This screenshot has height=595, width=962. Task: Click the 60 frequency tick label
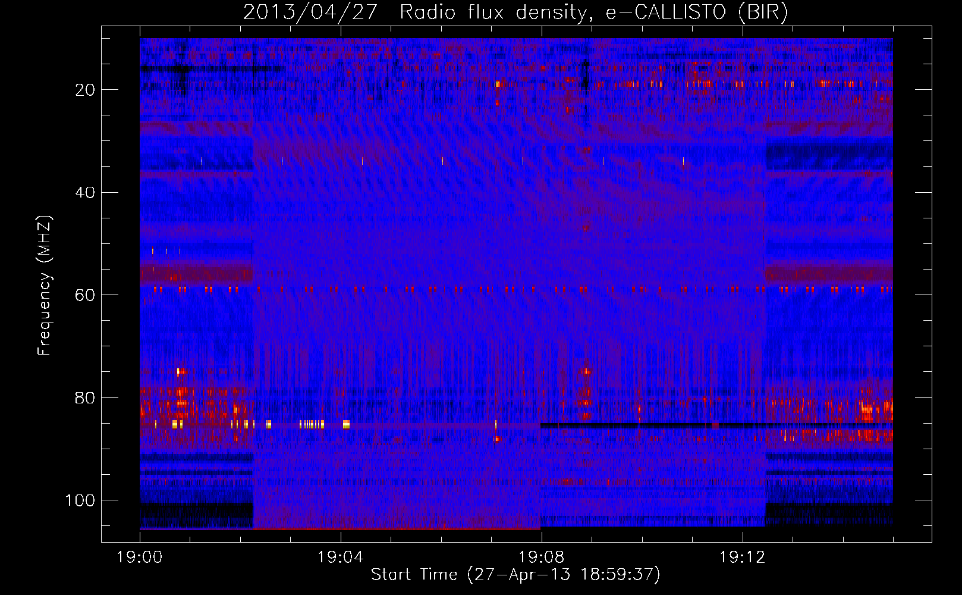pos(85,295)
